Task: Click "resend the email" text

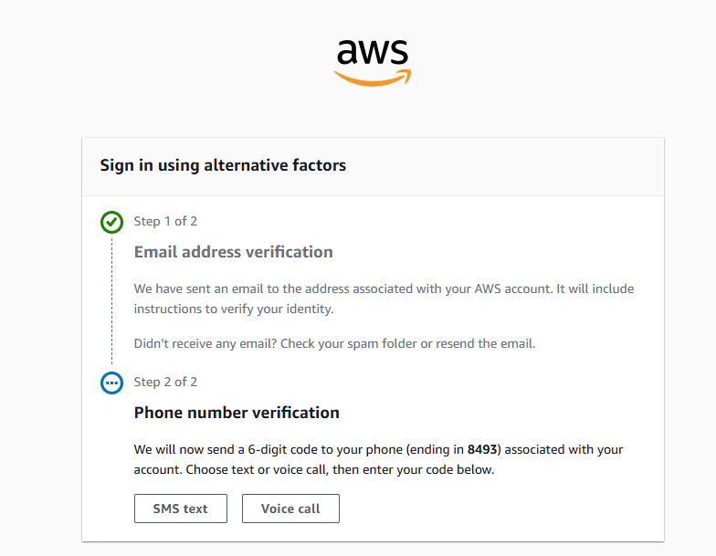Action: coord(488,343)
